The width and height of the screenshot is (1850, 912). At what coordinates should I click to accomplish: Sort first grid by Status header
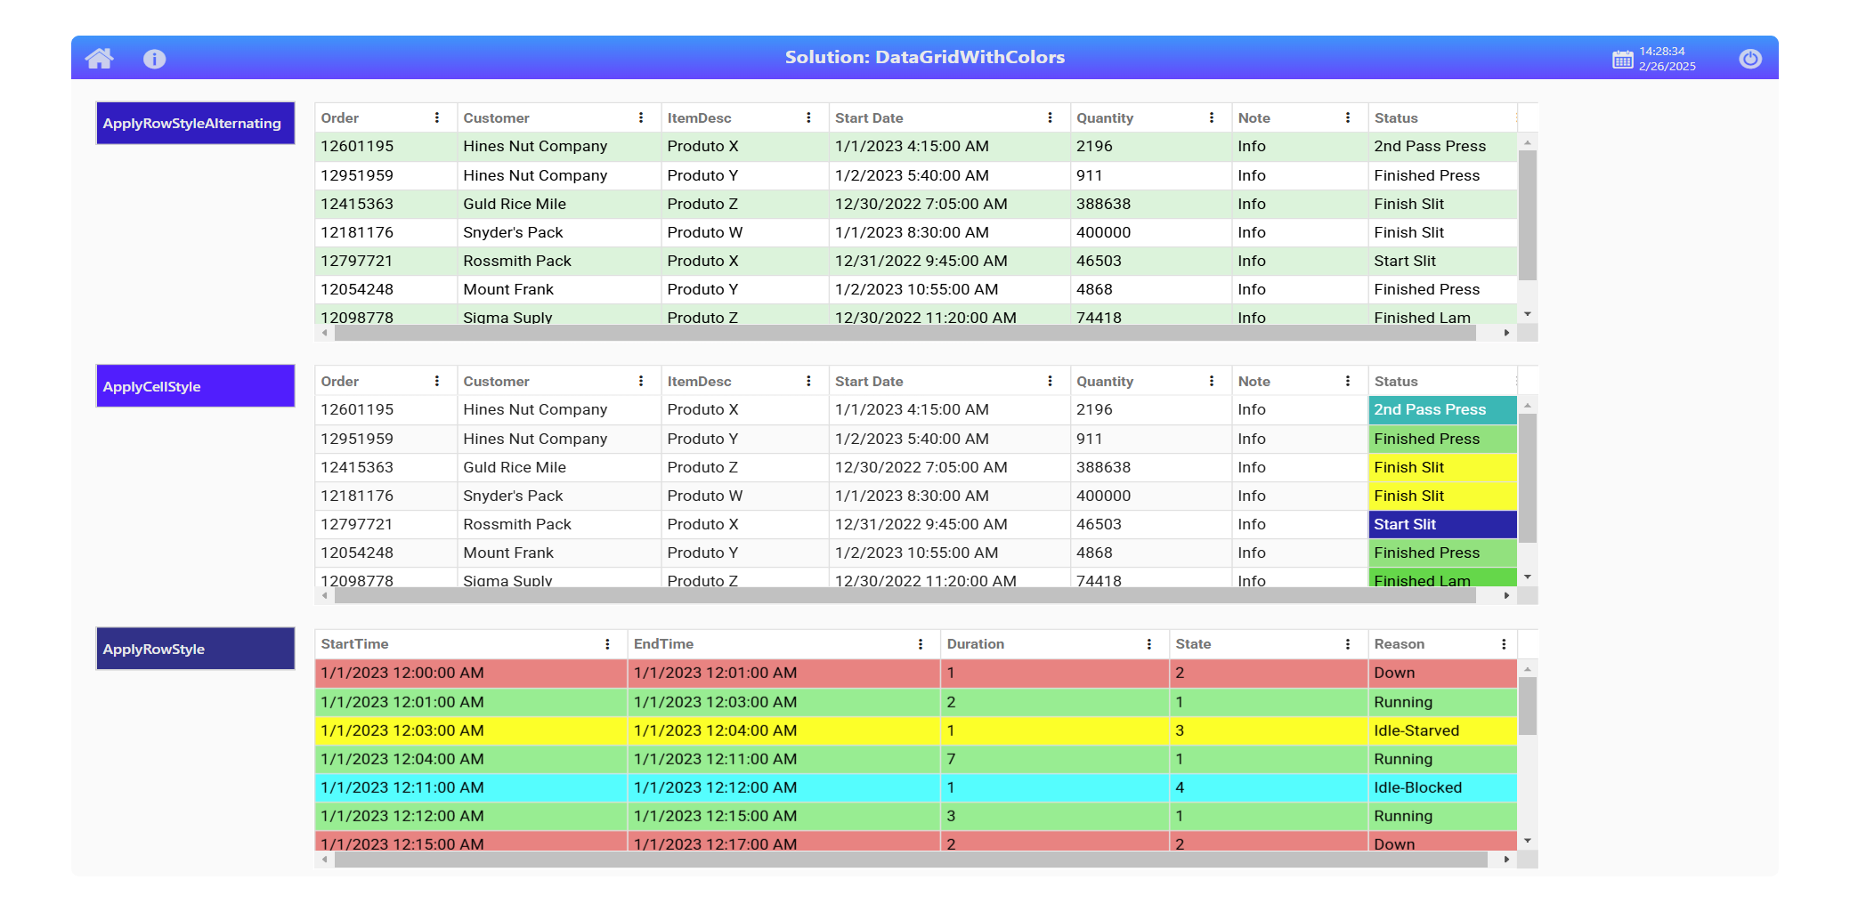coord(1396,117)
